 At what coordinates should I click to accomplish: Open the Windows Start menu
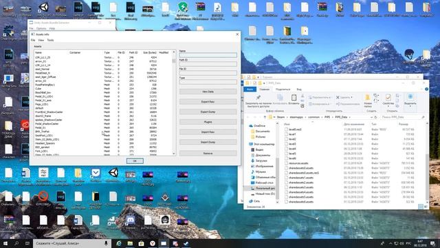click(5, 243)
